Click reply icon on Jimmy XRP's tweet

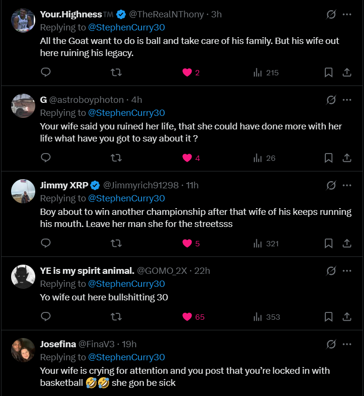[x=46, y=243]
